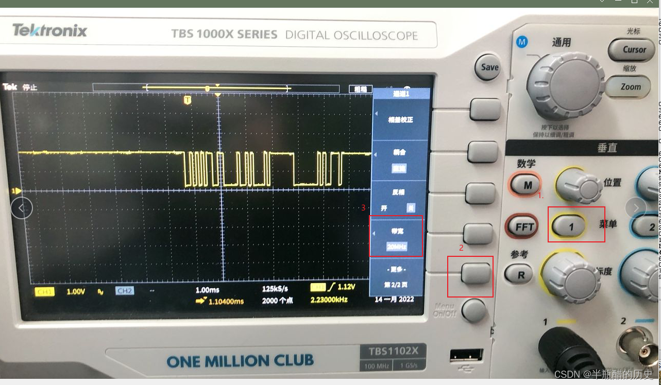Image resolution: width=661 pixels, height=385 pixels.
Task: Click the side button beside 耦合
Action: tap(483, 152)
